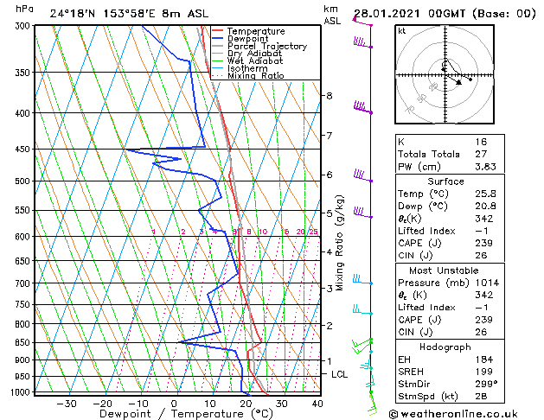Click the Most Unstable CAPE (J) row
The image size is (544, 420).
click(x=450, y=320)
